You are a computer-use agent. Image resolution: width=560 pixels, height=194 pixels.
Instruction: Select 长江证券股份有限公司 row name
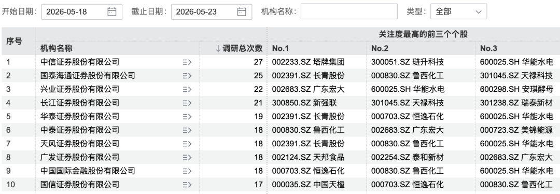tap(80, 103)
